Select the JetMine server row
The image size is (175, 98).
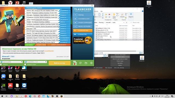pos(48,20)
